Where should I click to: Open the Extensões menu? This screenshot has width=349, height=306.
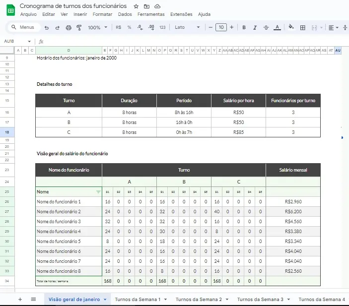click(x=181, y=14)
